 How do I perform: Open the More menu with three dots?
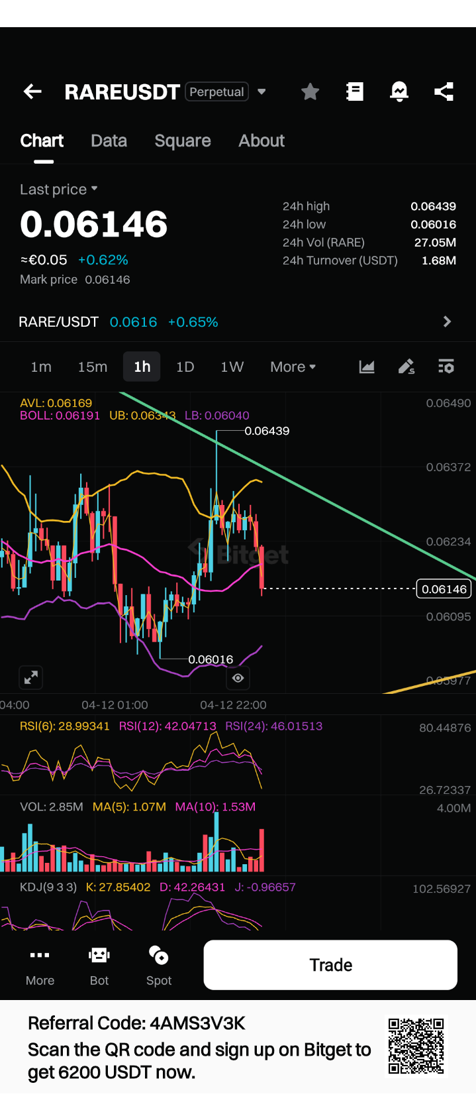click(x=40, y=965)
